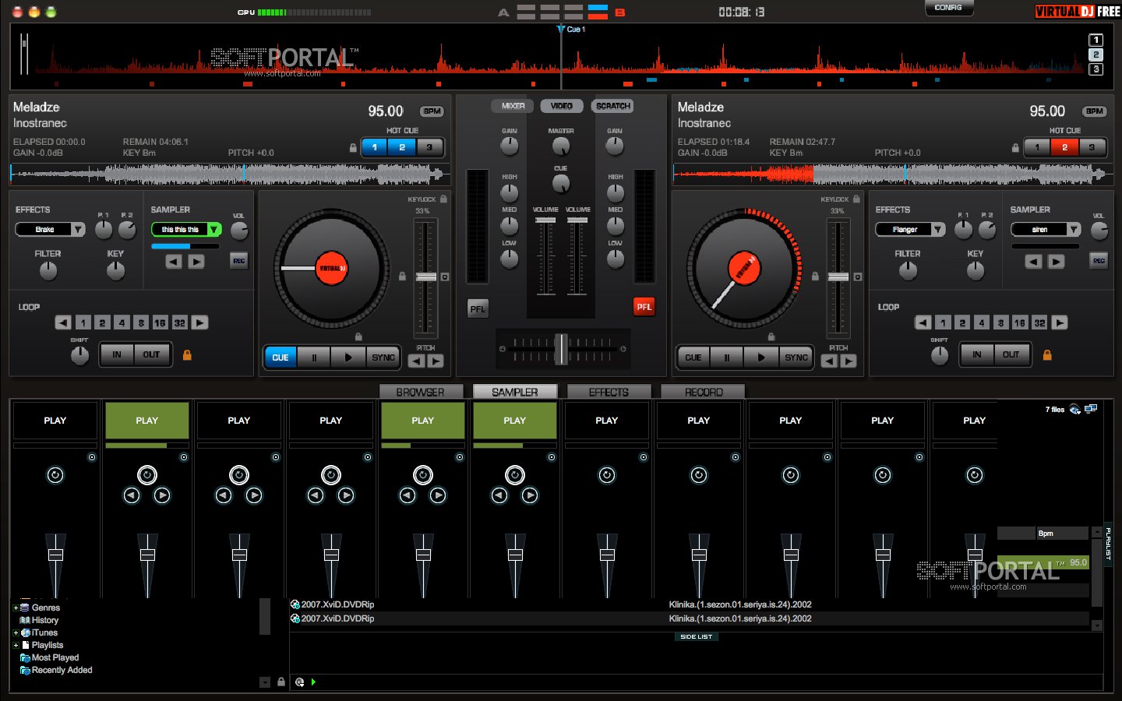This screenshot has height=701, width=1122.
Task: Open the CONFIG settings
Action: [x=948, y=8]
